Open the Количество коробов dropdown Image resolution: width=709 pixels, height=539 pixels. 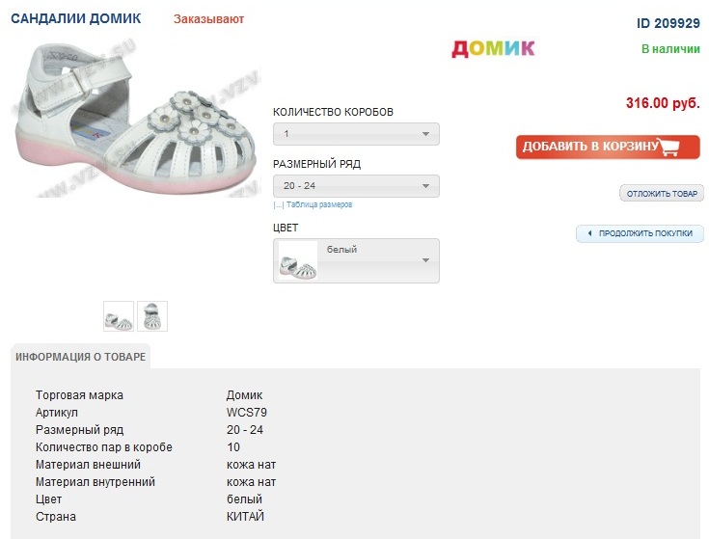356,134
